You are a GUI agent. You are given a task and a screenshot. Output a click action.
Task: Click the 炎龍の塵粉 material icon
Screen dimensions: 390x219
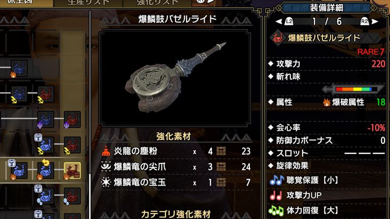pos(106,151)
